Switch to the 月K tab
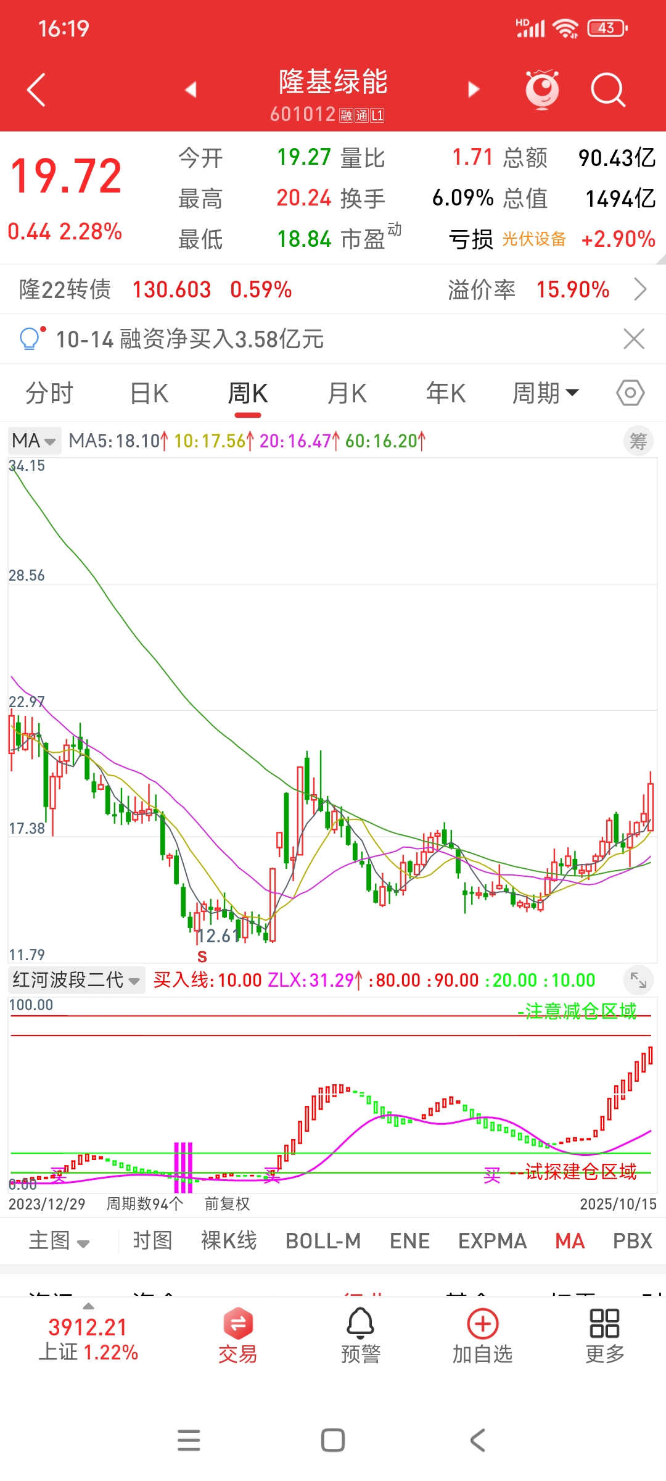 [347, 392]
